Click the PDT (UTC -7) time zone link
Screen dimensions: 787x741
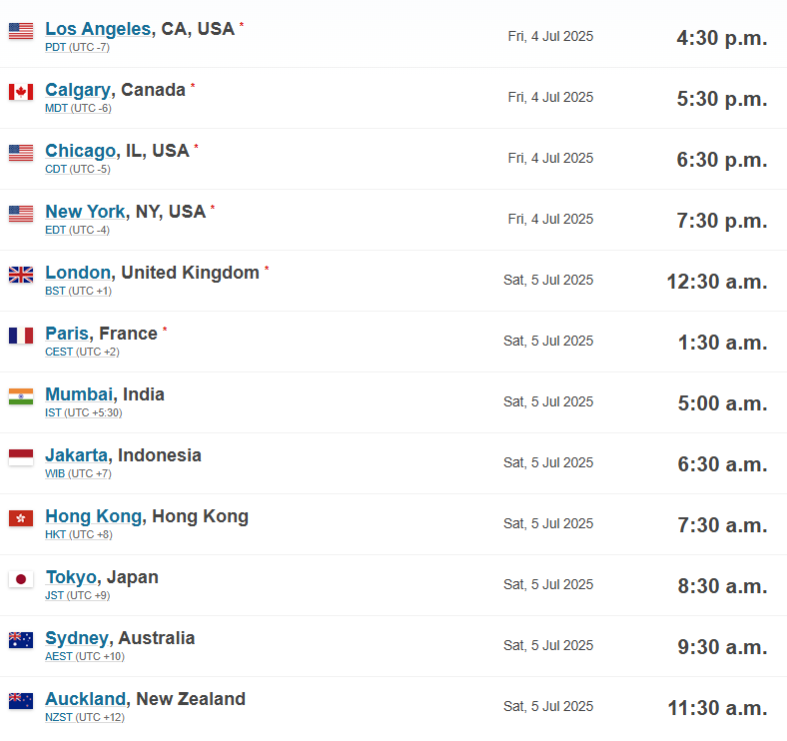point(77,47)
